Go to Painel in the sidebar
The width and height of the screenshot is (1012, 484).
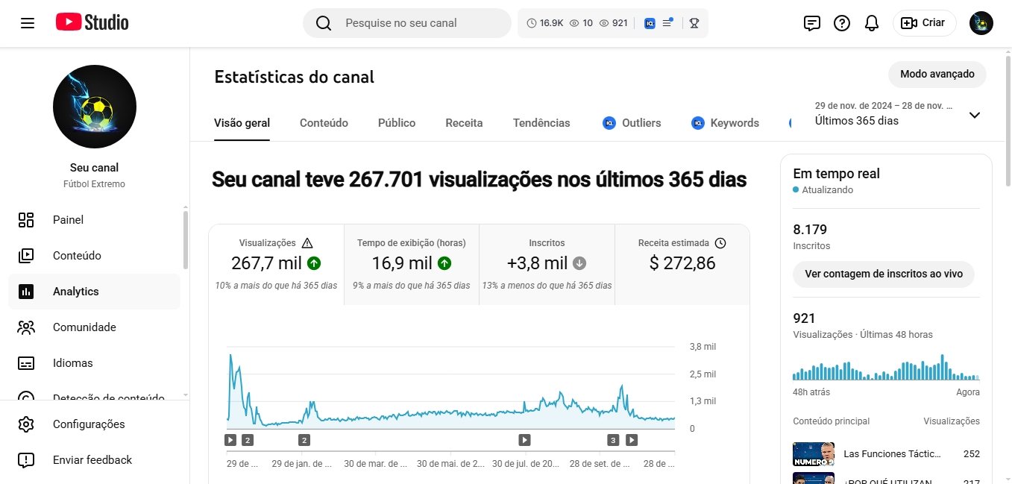(94, 220)
